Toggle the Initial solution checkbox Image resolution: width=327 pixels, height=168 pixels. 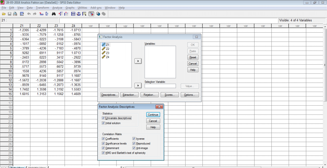[x=103, y=123]
